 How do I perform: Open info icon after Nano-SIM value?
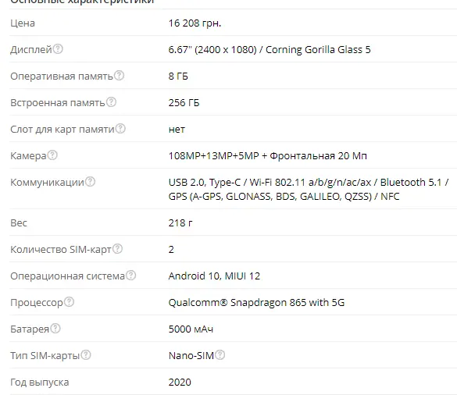click(x=220, y=355)
